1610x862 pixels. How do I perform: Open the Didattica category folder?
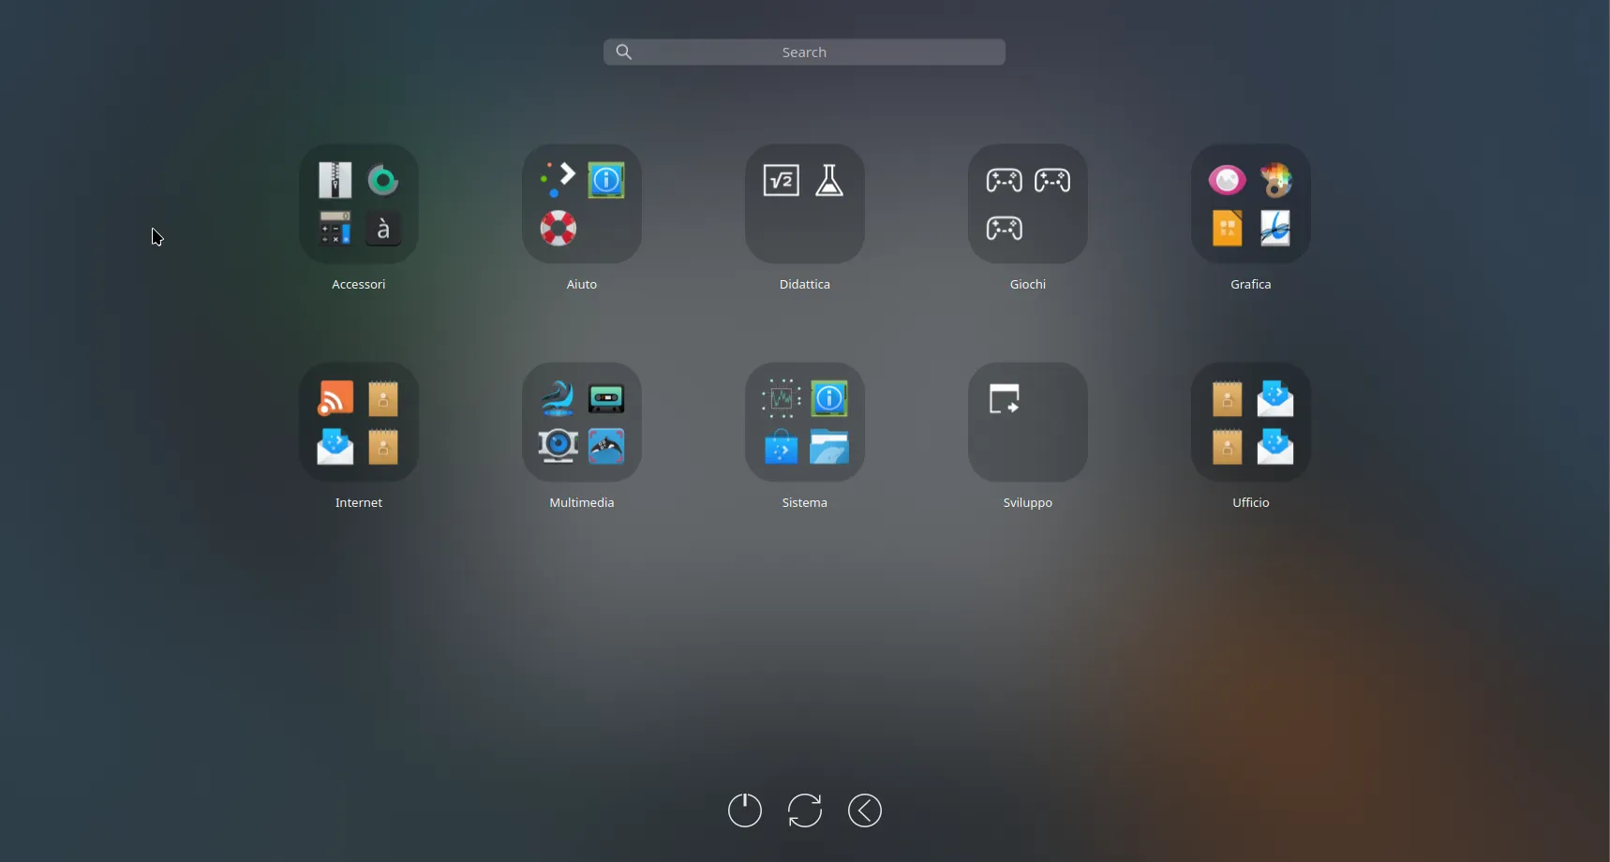pos(804,204)
